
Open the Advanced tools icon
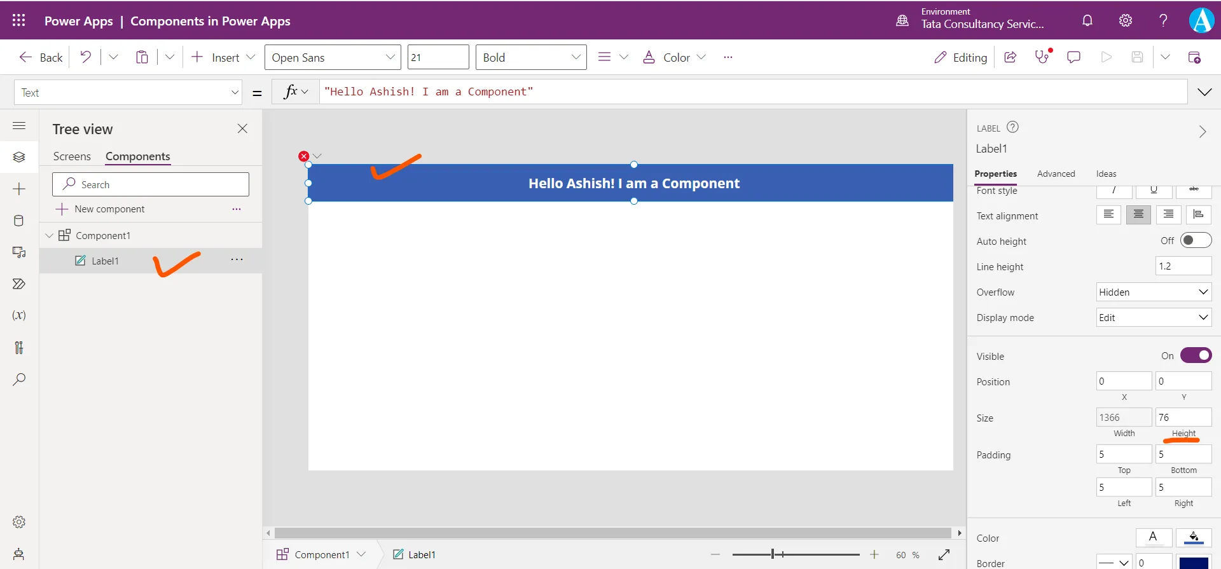tap(19, 347)
